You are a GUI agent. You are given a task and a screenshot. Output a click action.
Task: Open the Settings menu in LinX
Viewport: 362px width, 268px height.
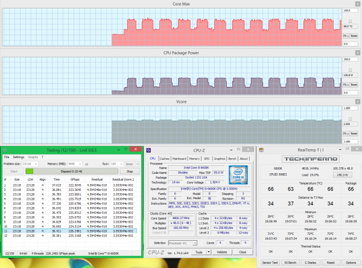tap(19, 157)
